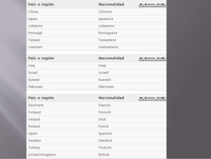Viewport: 211px width, 159px height.
Task: Select the 'United Kingdom' row label
Action: (x=42, y=155)
